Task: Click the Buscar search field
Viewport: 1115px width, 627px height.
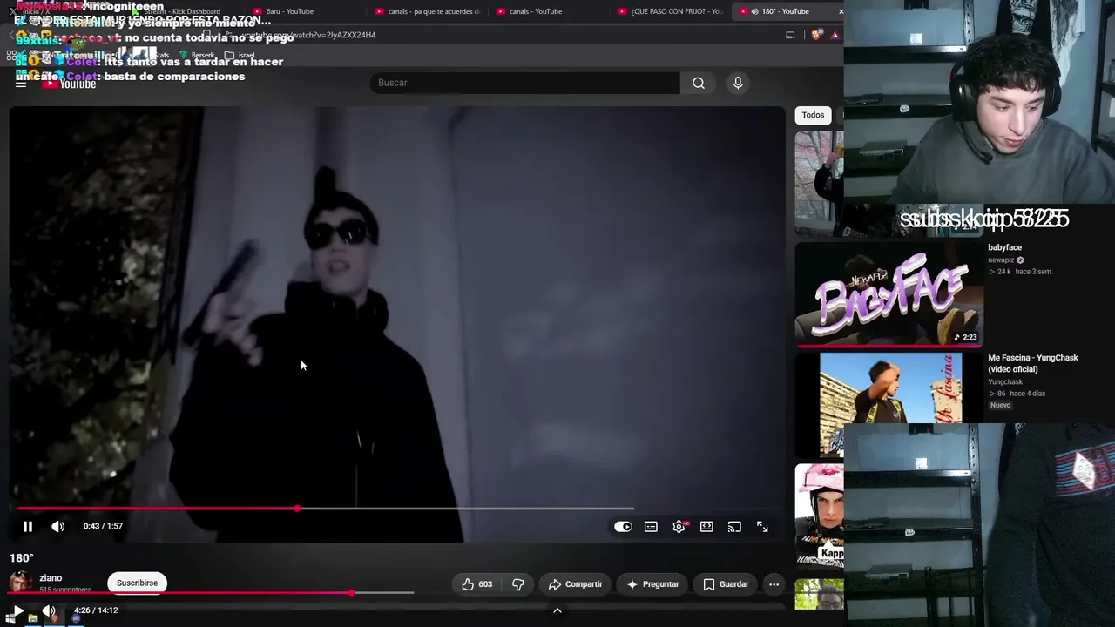Action: (x=524, y=83)
